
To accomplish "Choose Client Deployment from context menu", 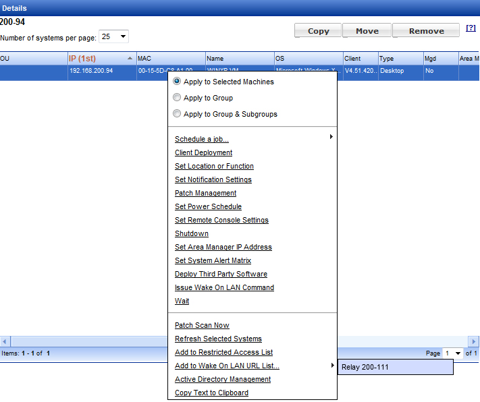I will pyautogui.click(x=203, y=153).
